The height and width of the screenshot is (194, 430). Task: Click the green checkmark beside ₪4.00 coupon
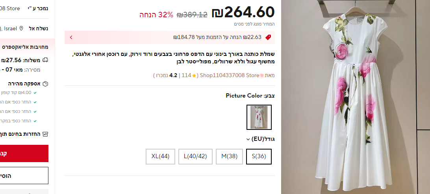[x=35, y=92]
